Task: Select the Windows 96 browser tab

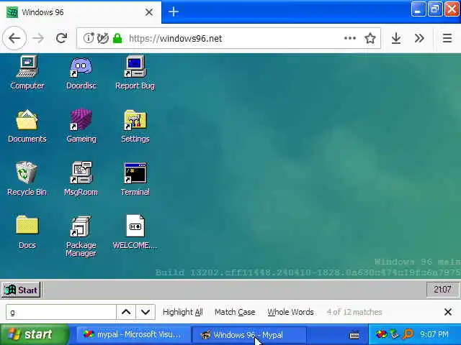Action: (x=81, y=12)
